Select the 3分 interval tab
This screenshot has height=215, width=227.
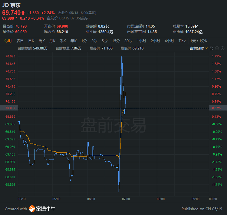click(94, 41)
